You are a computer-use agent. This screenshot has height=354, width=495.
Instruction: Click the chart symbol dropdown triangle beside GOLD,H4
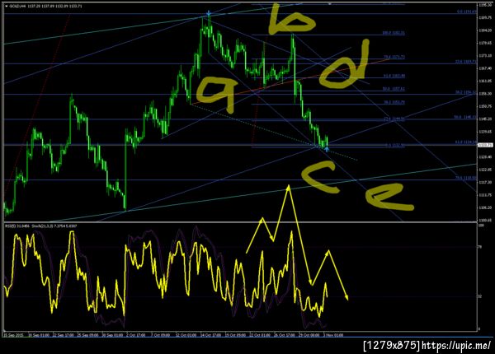(x=7, y=6)
